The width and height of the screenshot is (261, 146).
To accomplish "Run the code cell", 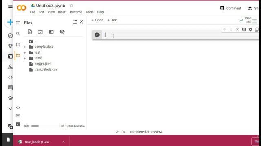I will coord(97,35).
